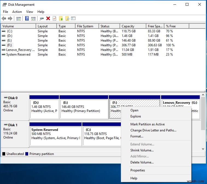This screenshot has height=184, width=207.
Task: Open the View menu
Action: (30, 12)
